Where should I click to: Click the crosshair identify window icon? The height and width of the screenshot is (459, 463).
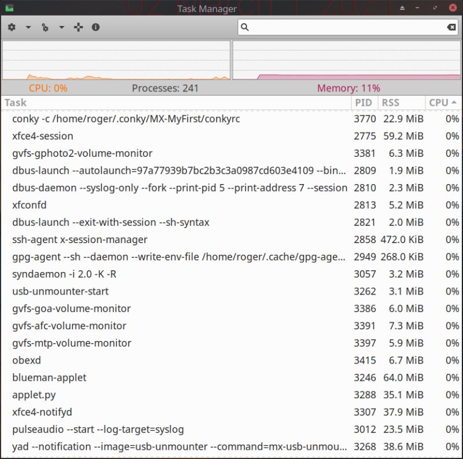click(79, 27)
